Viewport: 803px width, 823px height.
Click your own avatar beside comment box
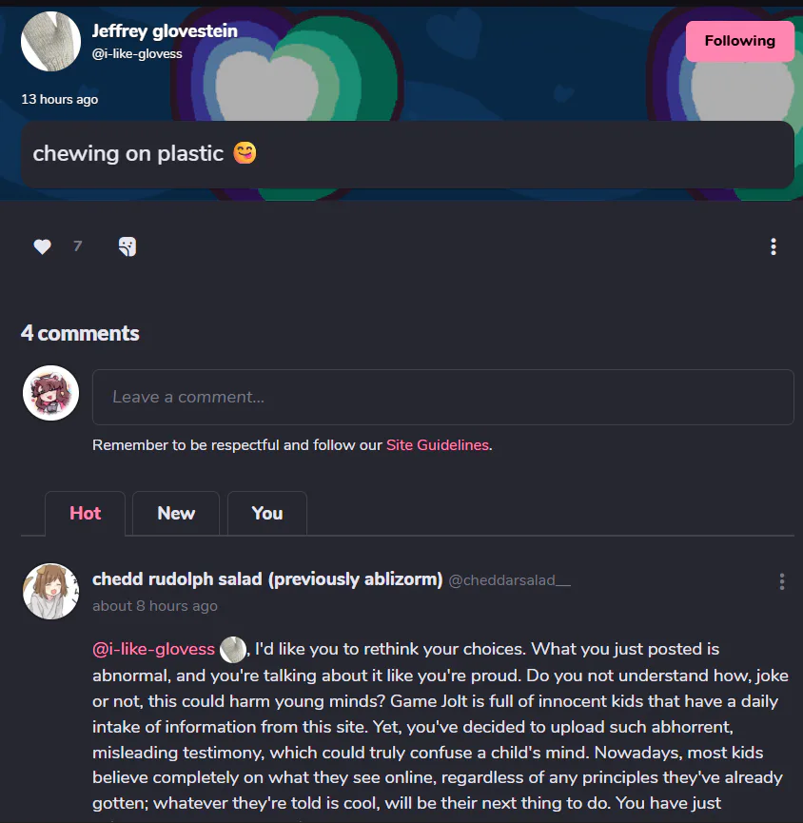[50, 393]
